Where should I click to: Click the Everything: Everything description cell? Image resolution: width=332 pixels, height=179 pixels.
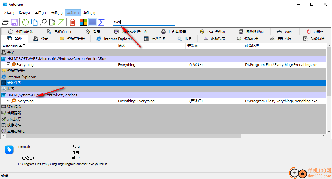coord(136,101)
